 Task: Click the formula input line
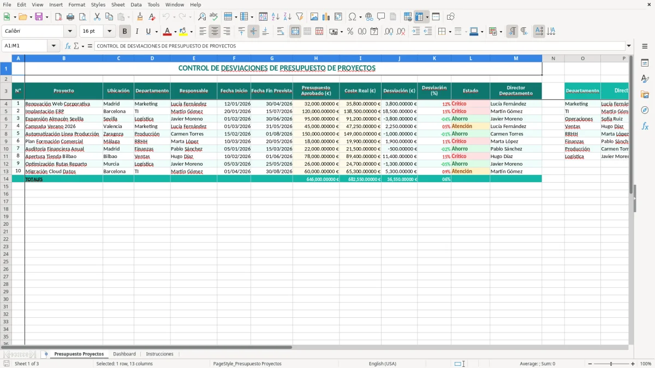tap(359, 46)
